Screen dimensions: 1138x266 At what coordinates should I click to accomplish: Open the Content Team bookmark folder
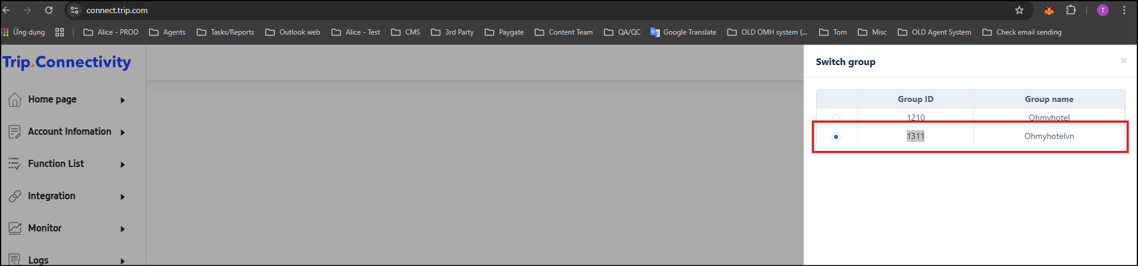(x=564, y=32)
